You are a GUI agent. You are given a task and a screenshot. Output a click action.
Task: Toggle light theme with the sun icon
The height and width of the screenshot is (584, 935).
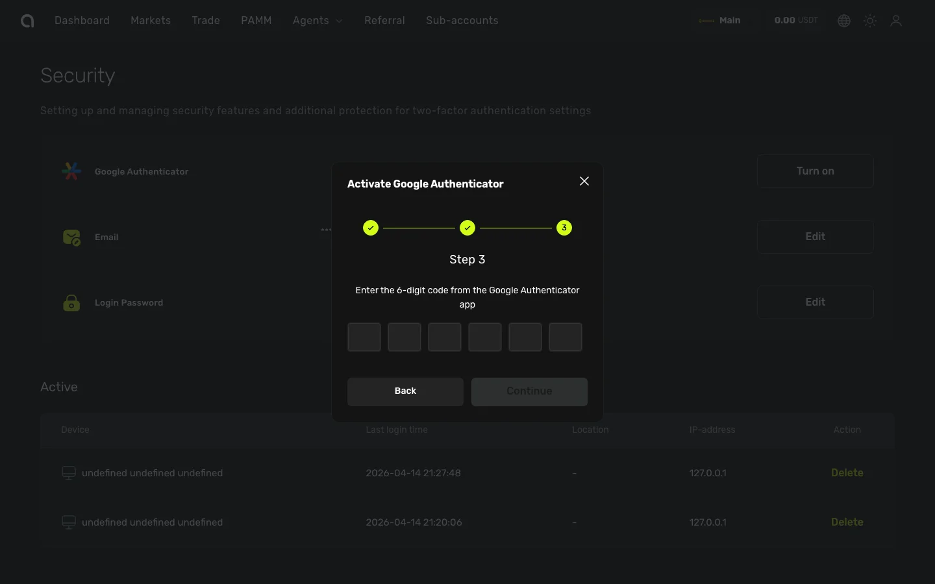869,20
